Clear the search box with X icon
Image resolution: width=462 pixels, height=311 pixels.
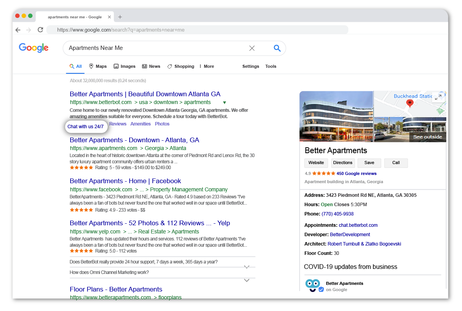coord(252,48)
